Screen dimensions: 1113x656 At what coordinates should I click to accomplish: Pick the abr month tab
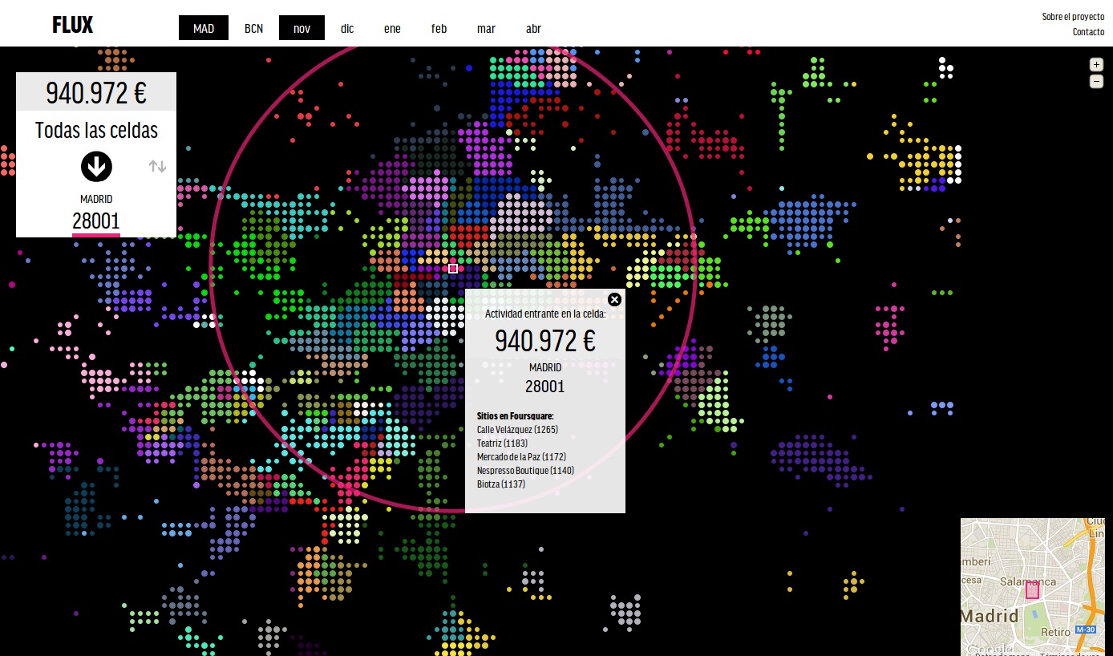click(x=533, y=28)
